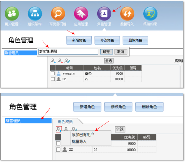Choose 添加已有用户 from the popup menu
This screenshot has width=186, height=162.
83,135
